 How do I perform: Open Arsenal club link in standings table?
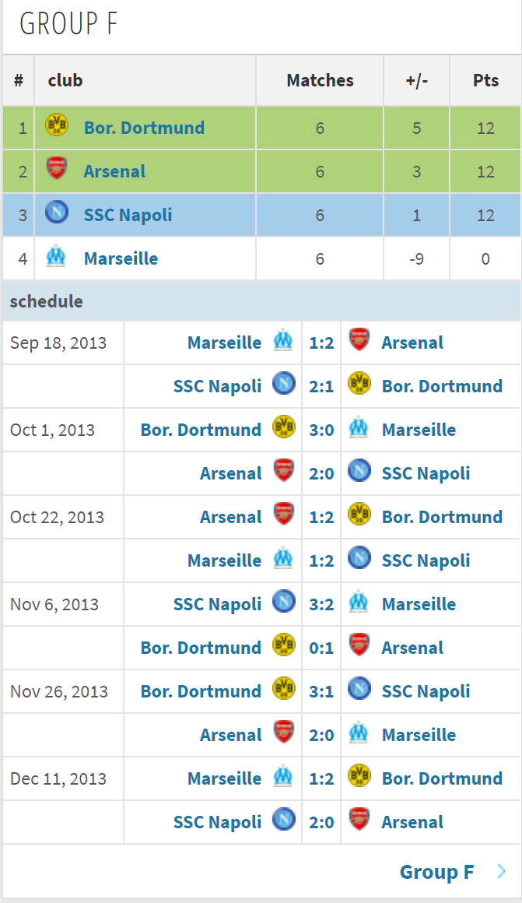[x=114, y=171]
